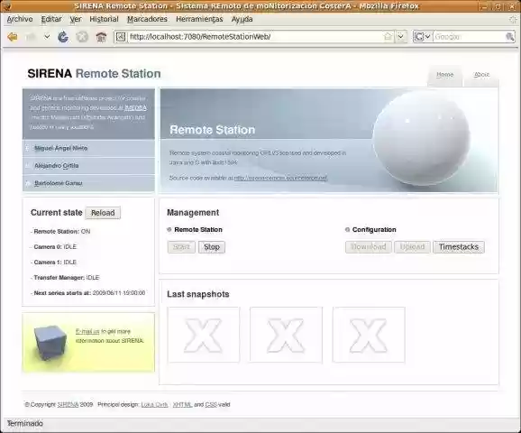Switch to the Home tab
The image size is (521, 433).
[x=444, y=75]
